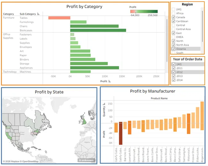This screenshot has height=166, width=208.
Task: Select the United Kingdom on the map
Action: click(x=84, y=121)
